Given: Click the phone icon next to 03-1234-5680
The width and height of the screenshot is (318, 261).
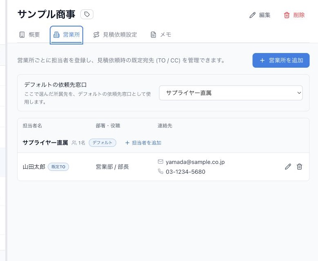Looking at the screenshot, I should point(160,171).
